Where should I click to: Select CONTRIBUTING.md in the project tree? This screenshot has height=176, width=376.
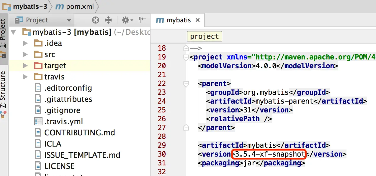click(80, 133)
